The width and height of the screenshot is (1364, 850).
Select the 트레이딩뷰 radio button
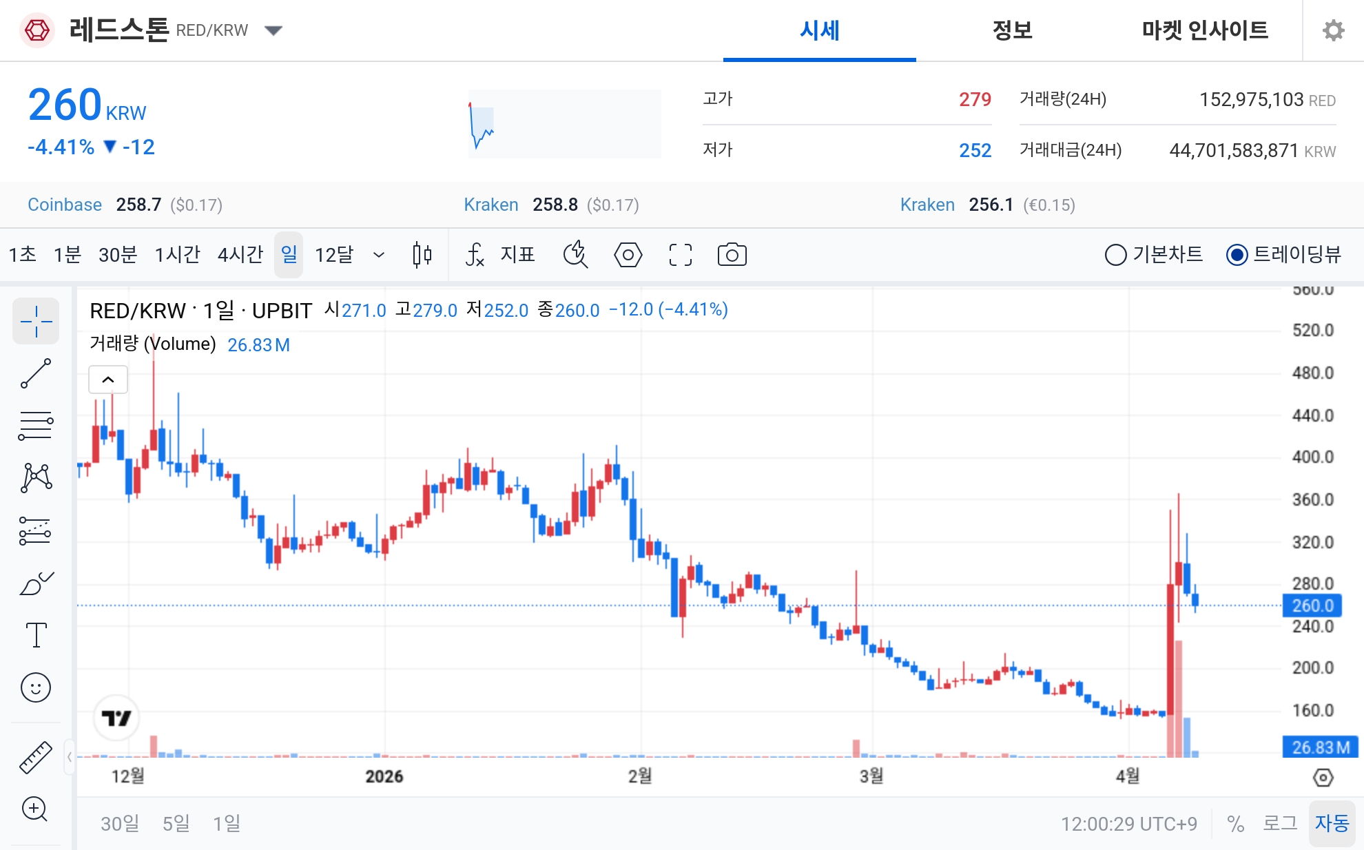click(x=1237, y=255)
